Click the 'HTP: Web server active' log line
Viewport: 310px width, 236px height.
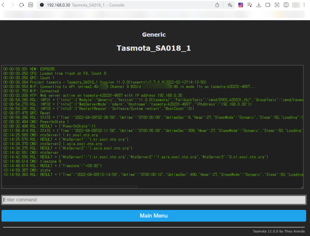point(93,96)
